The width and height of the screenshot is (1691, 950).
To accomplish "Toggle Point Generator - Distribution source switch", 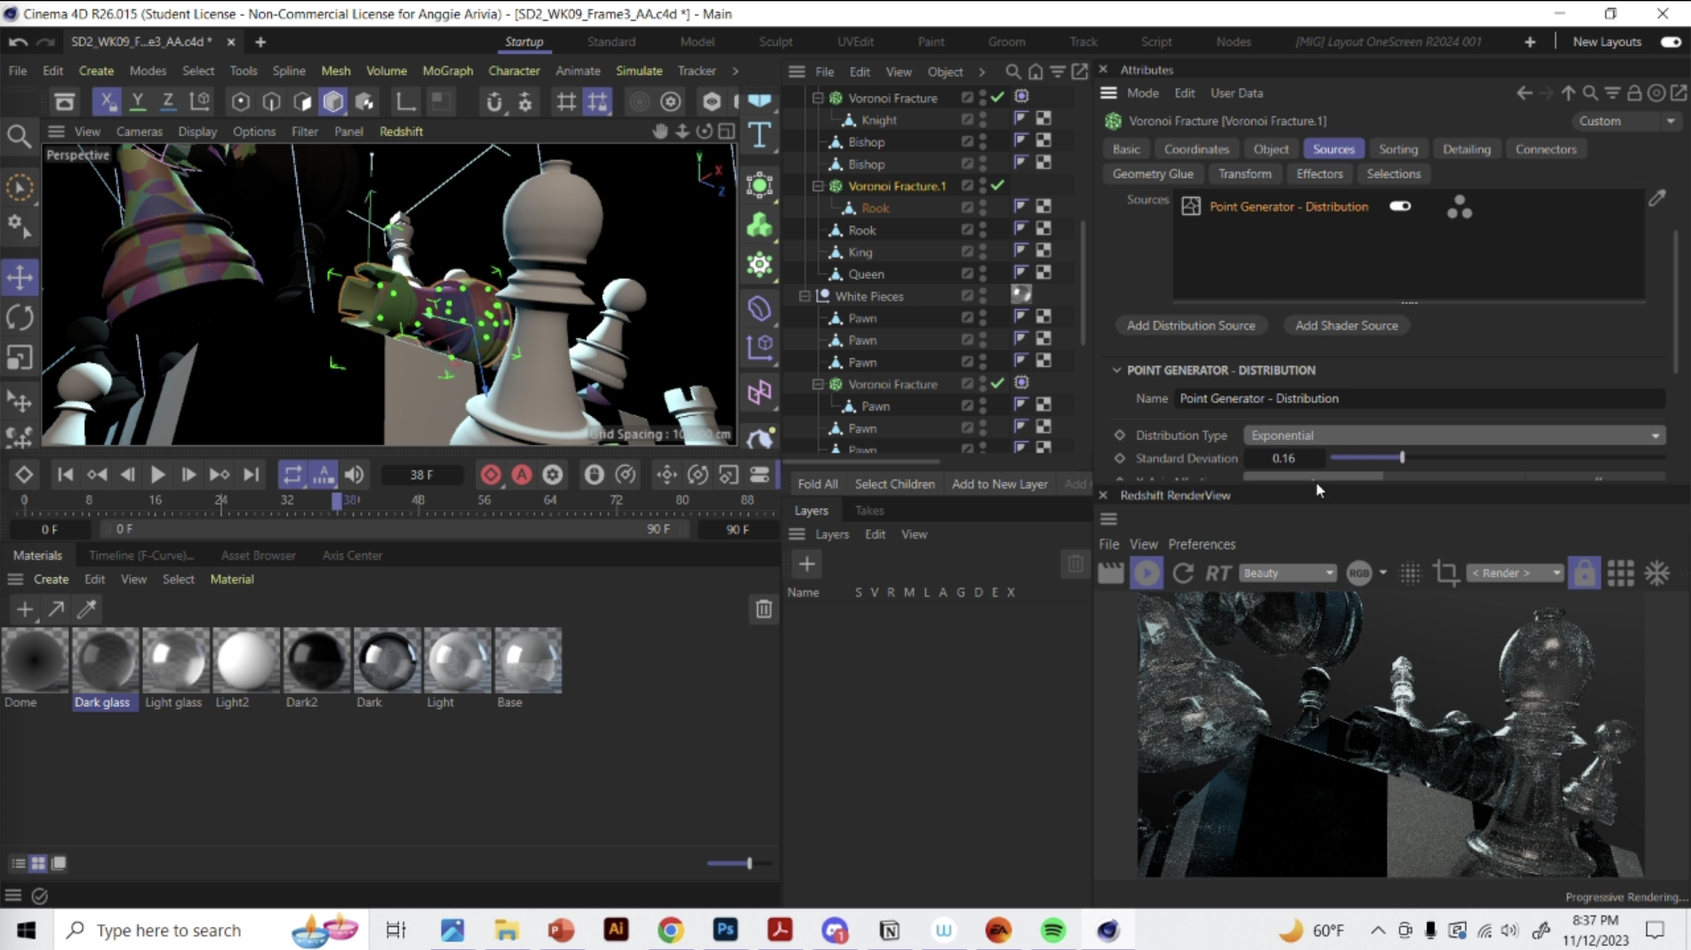I will [1399, 206].
